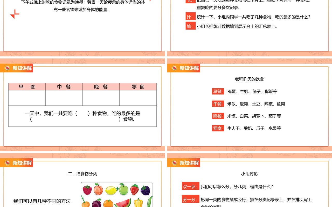The image size is (332, 207).
Task: Select the watermelon slice image
Action: (x=123, y=203)
